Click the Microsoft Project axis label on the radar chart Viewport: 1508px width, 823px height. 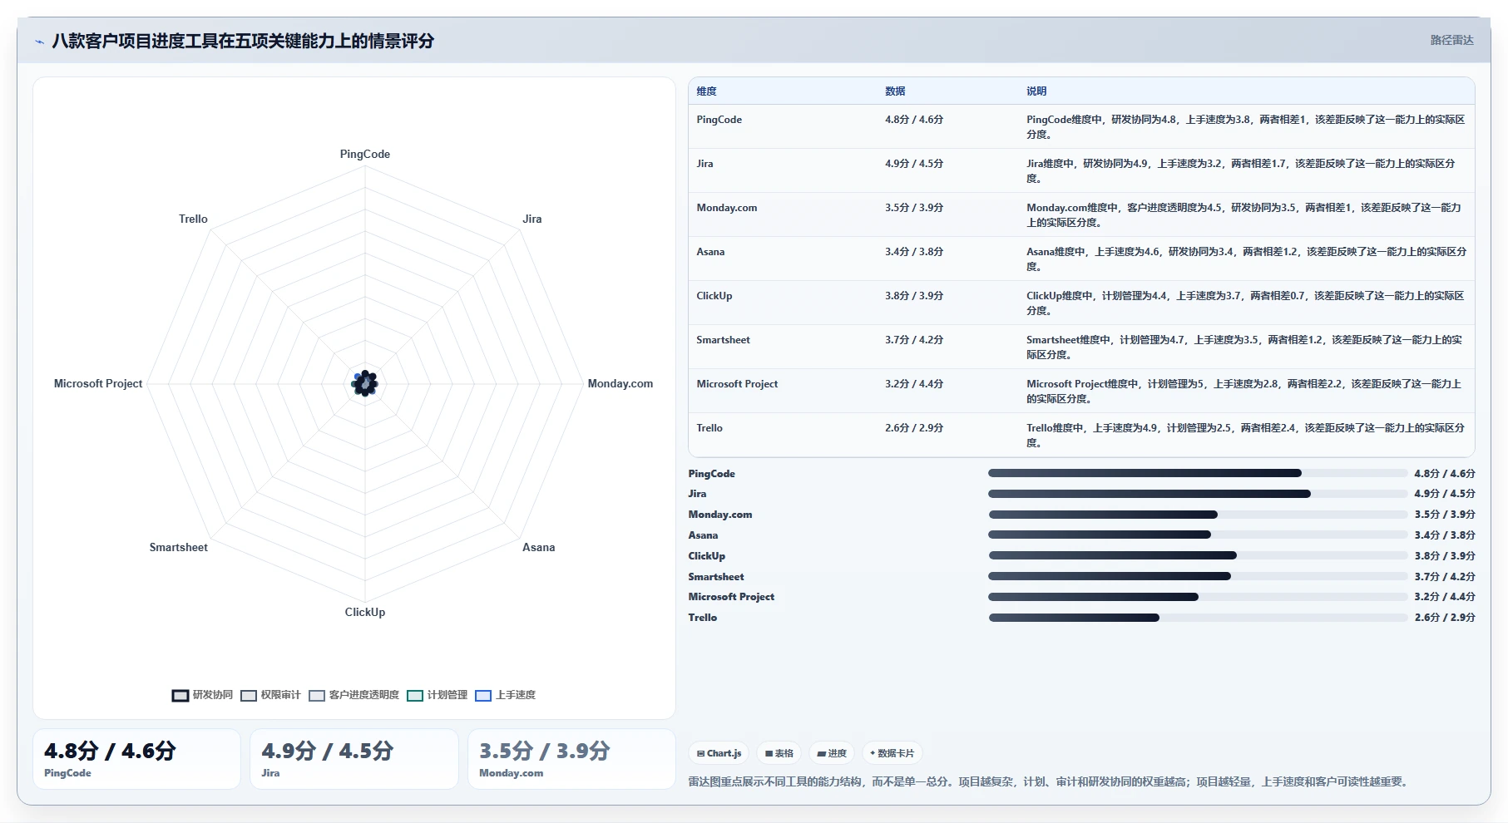[x=98, y=383]
